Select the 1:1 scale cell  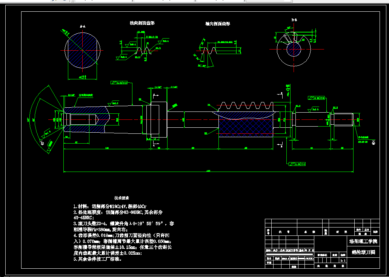click(343, 260)
